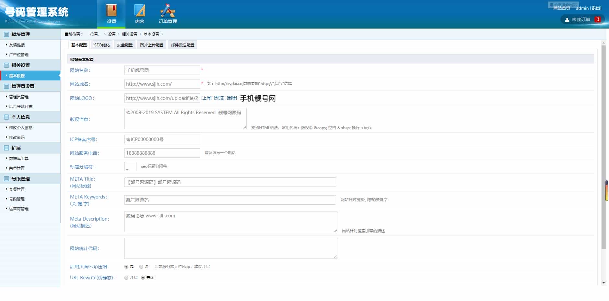The height and width of the screenshot is (301, 609).
Task: Click the 未读订单 user icon
Action: [x=567, y=19]
